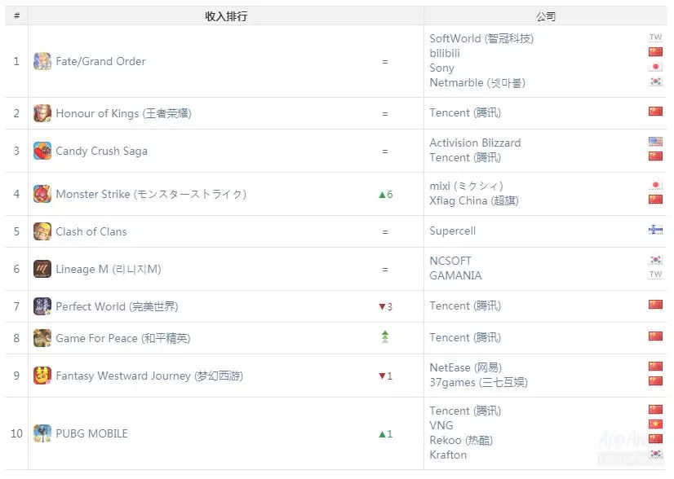Click the Game For Peace icon

coord(42,338)
